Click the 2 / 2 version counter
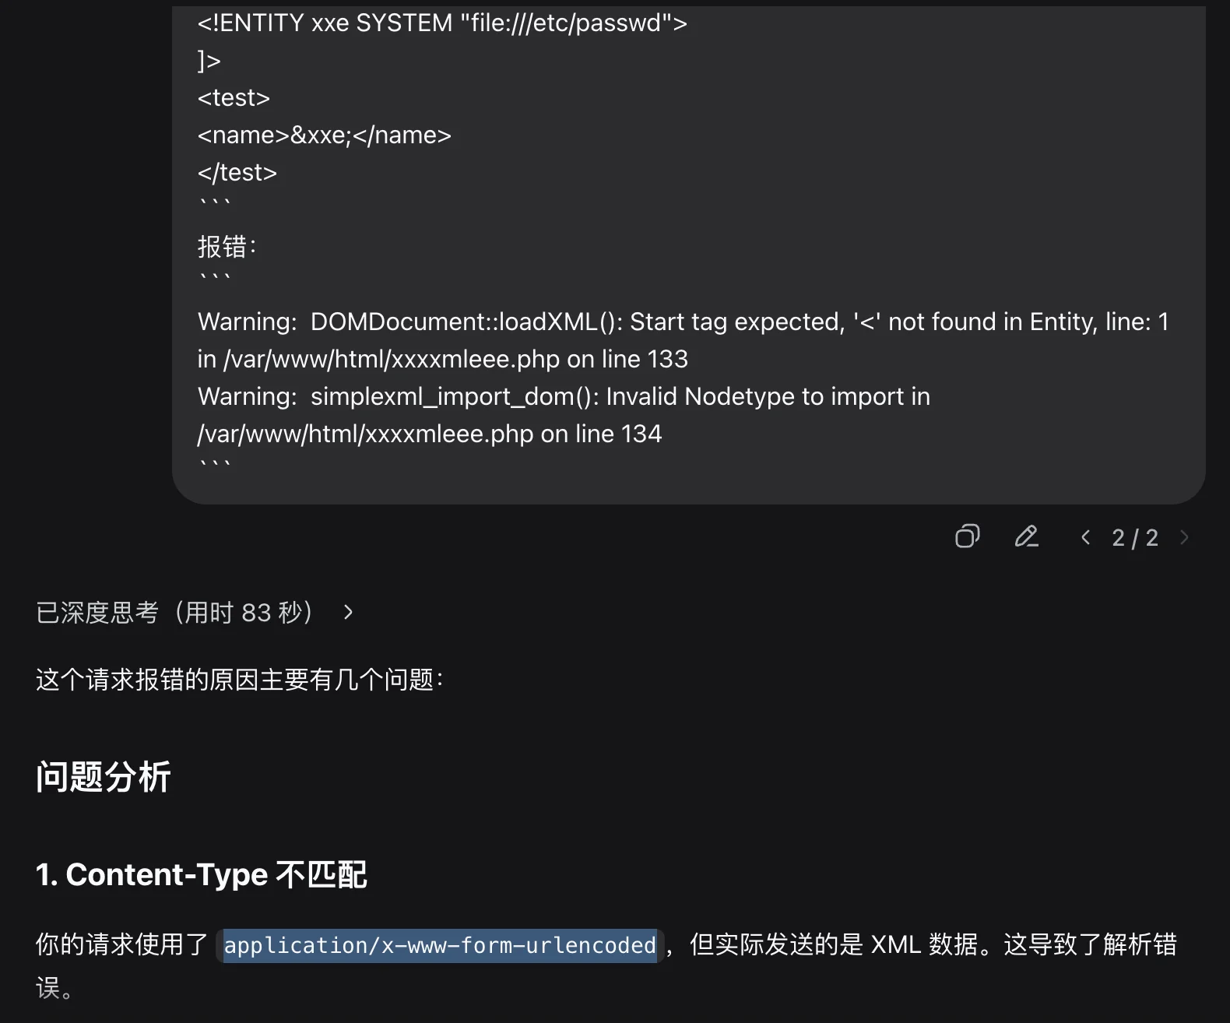 (1135, 538)
